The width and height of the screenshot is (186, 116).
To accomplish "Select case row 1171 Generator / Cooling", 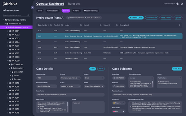I will 109,58.
